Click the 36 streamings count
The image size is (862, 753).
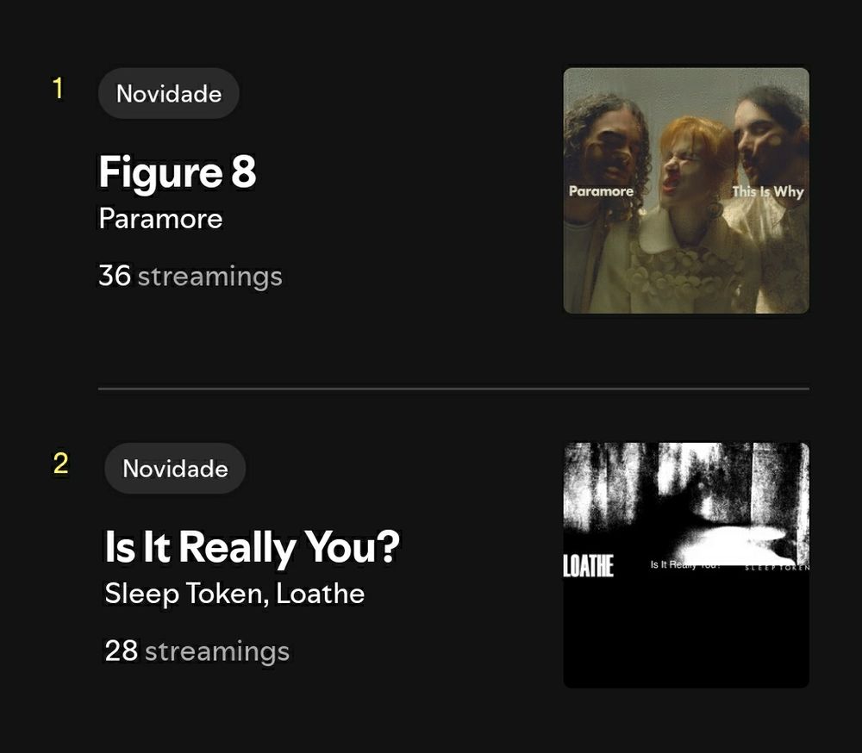tap(191, 276)
